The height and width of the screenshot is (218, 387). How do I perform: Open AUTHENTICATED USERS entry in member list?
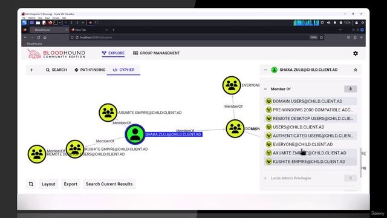(310, 136)
